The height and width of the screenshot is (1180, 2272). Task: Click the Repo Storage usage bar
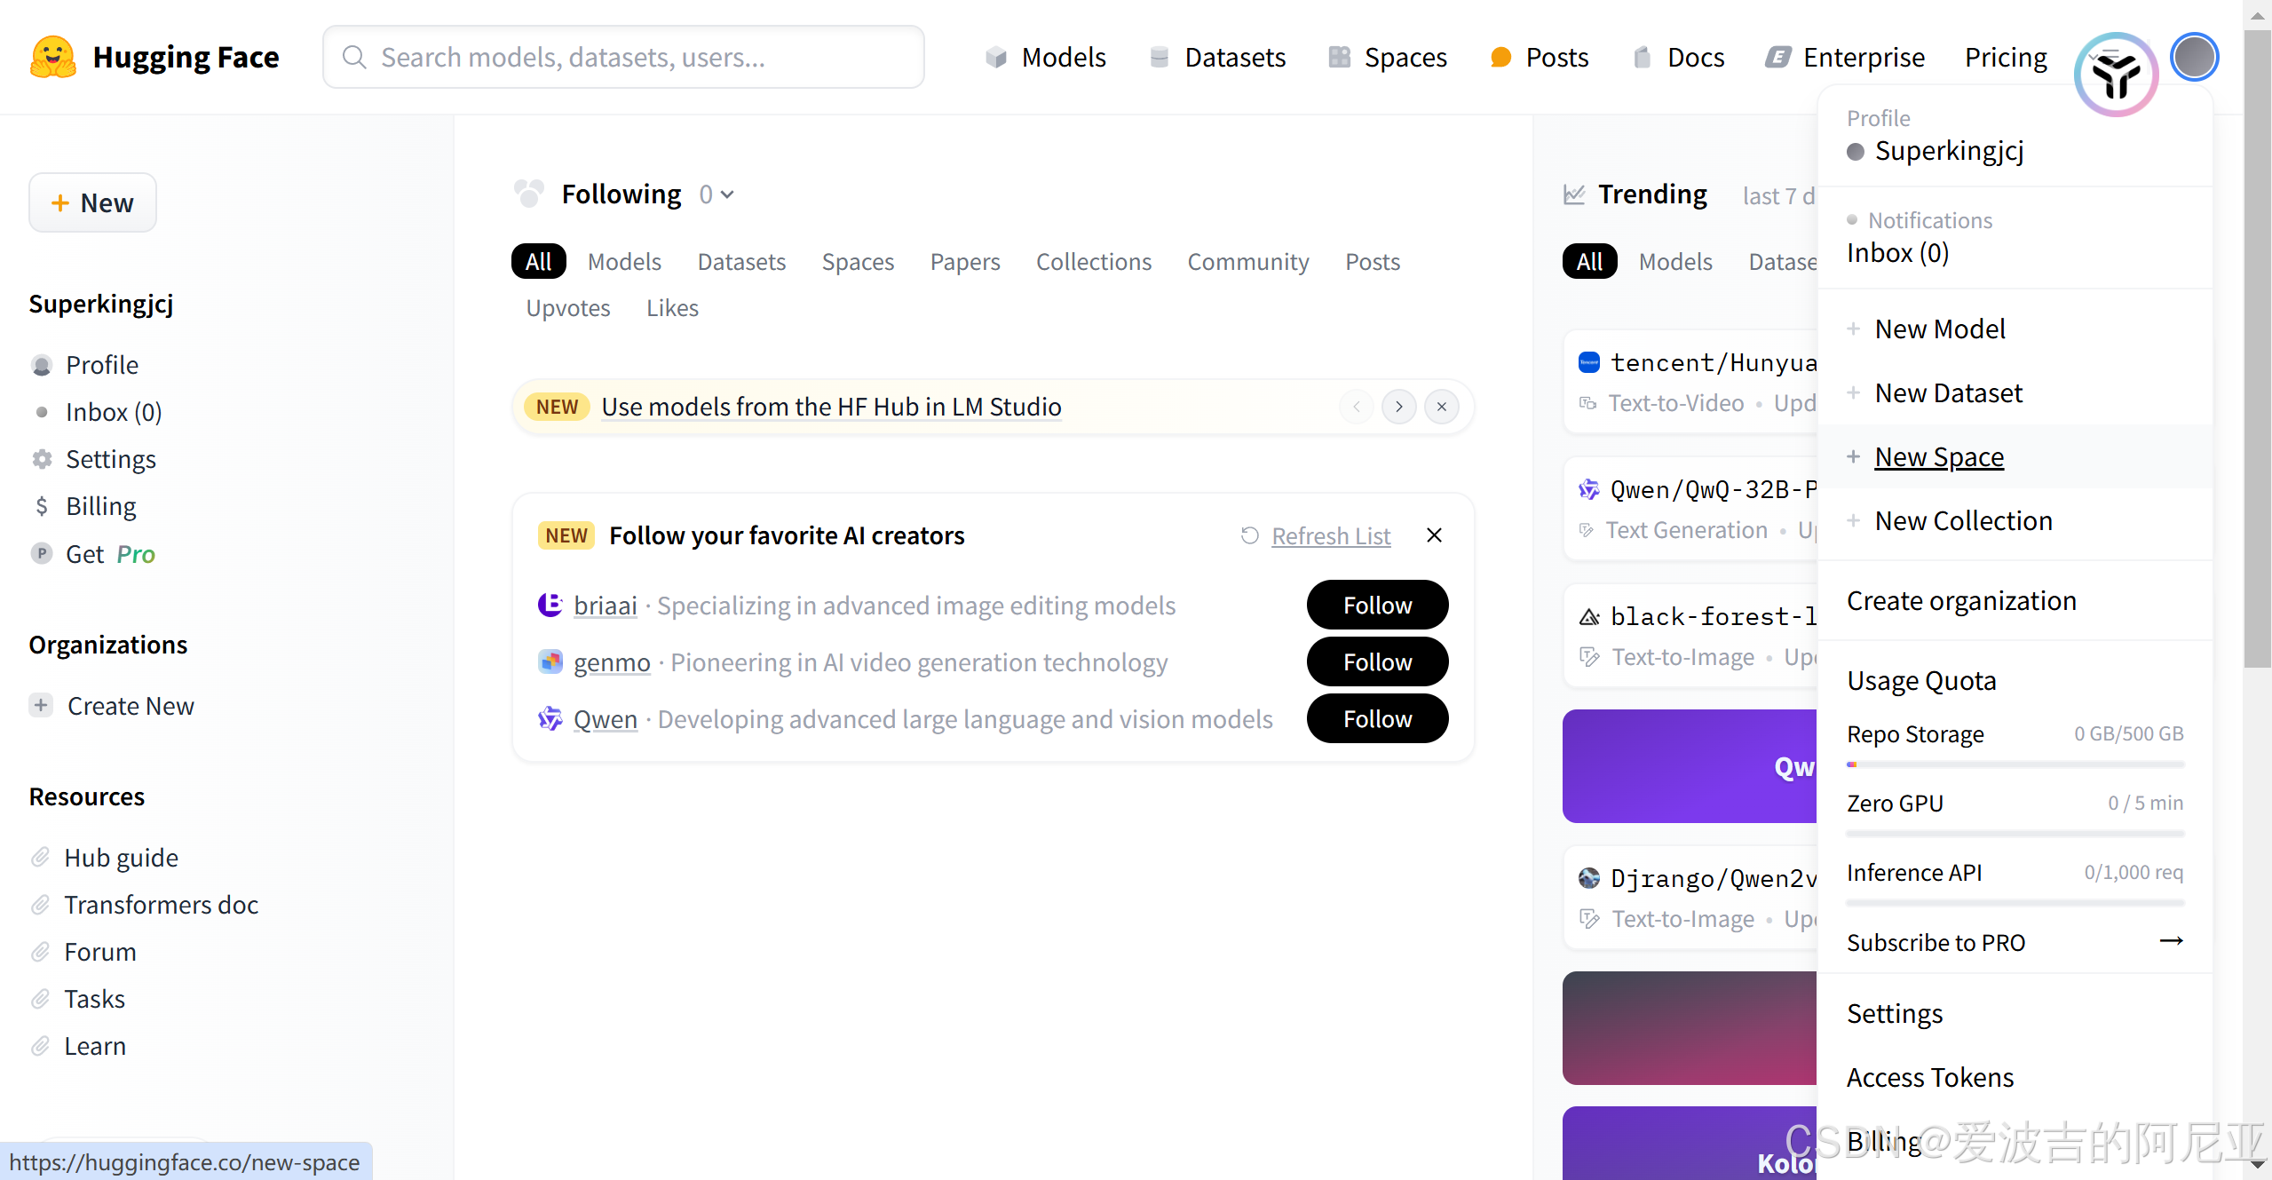point(2015,764)
